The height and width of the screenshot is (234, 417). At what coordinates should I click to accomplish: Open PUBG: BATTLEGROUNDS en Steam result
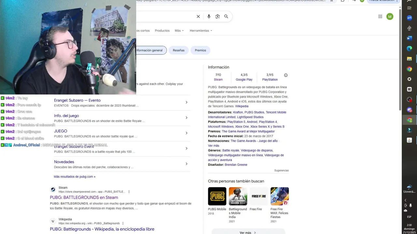pyautogui.click(x=84, y=198)
